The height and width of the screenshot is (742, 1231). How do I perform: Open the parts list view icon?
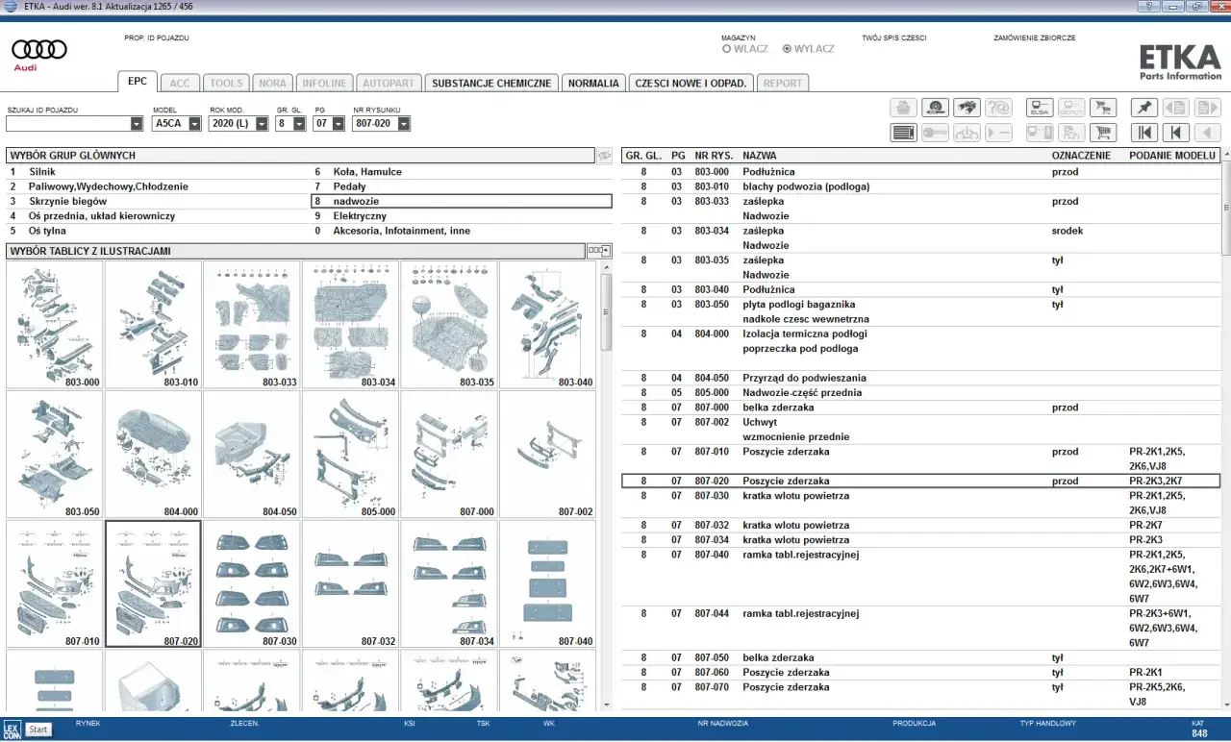[902, 133]
